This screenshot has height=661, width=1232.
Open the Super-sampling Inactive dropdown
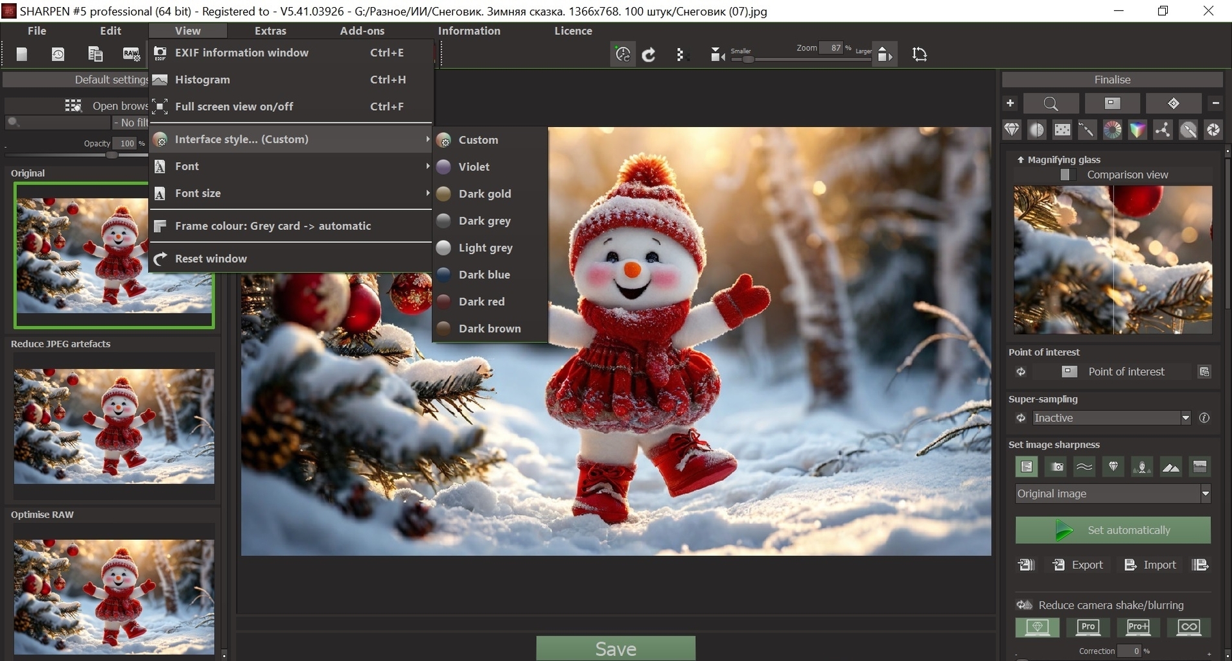point(1111,418)
